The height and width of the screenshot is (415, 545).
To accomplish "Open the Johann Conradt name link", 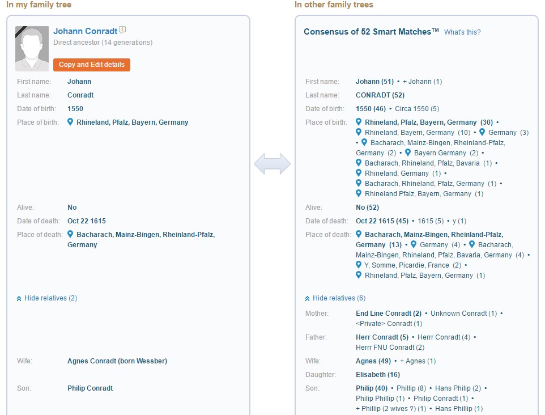I will [86, 31].
